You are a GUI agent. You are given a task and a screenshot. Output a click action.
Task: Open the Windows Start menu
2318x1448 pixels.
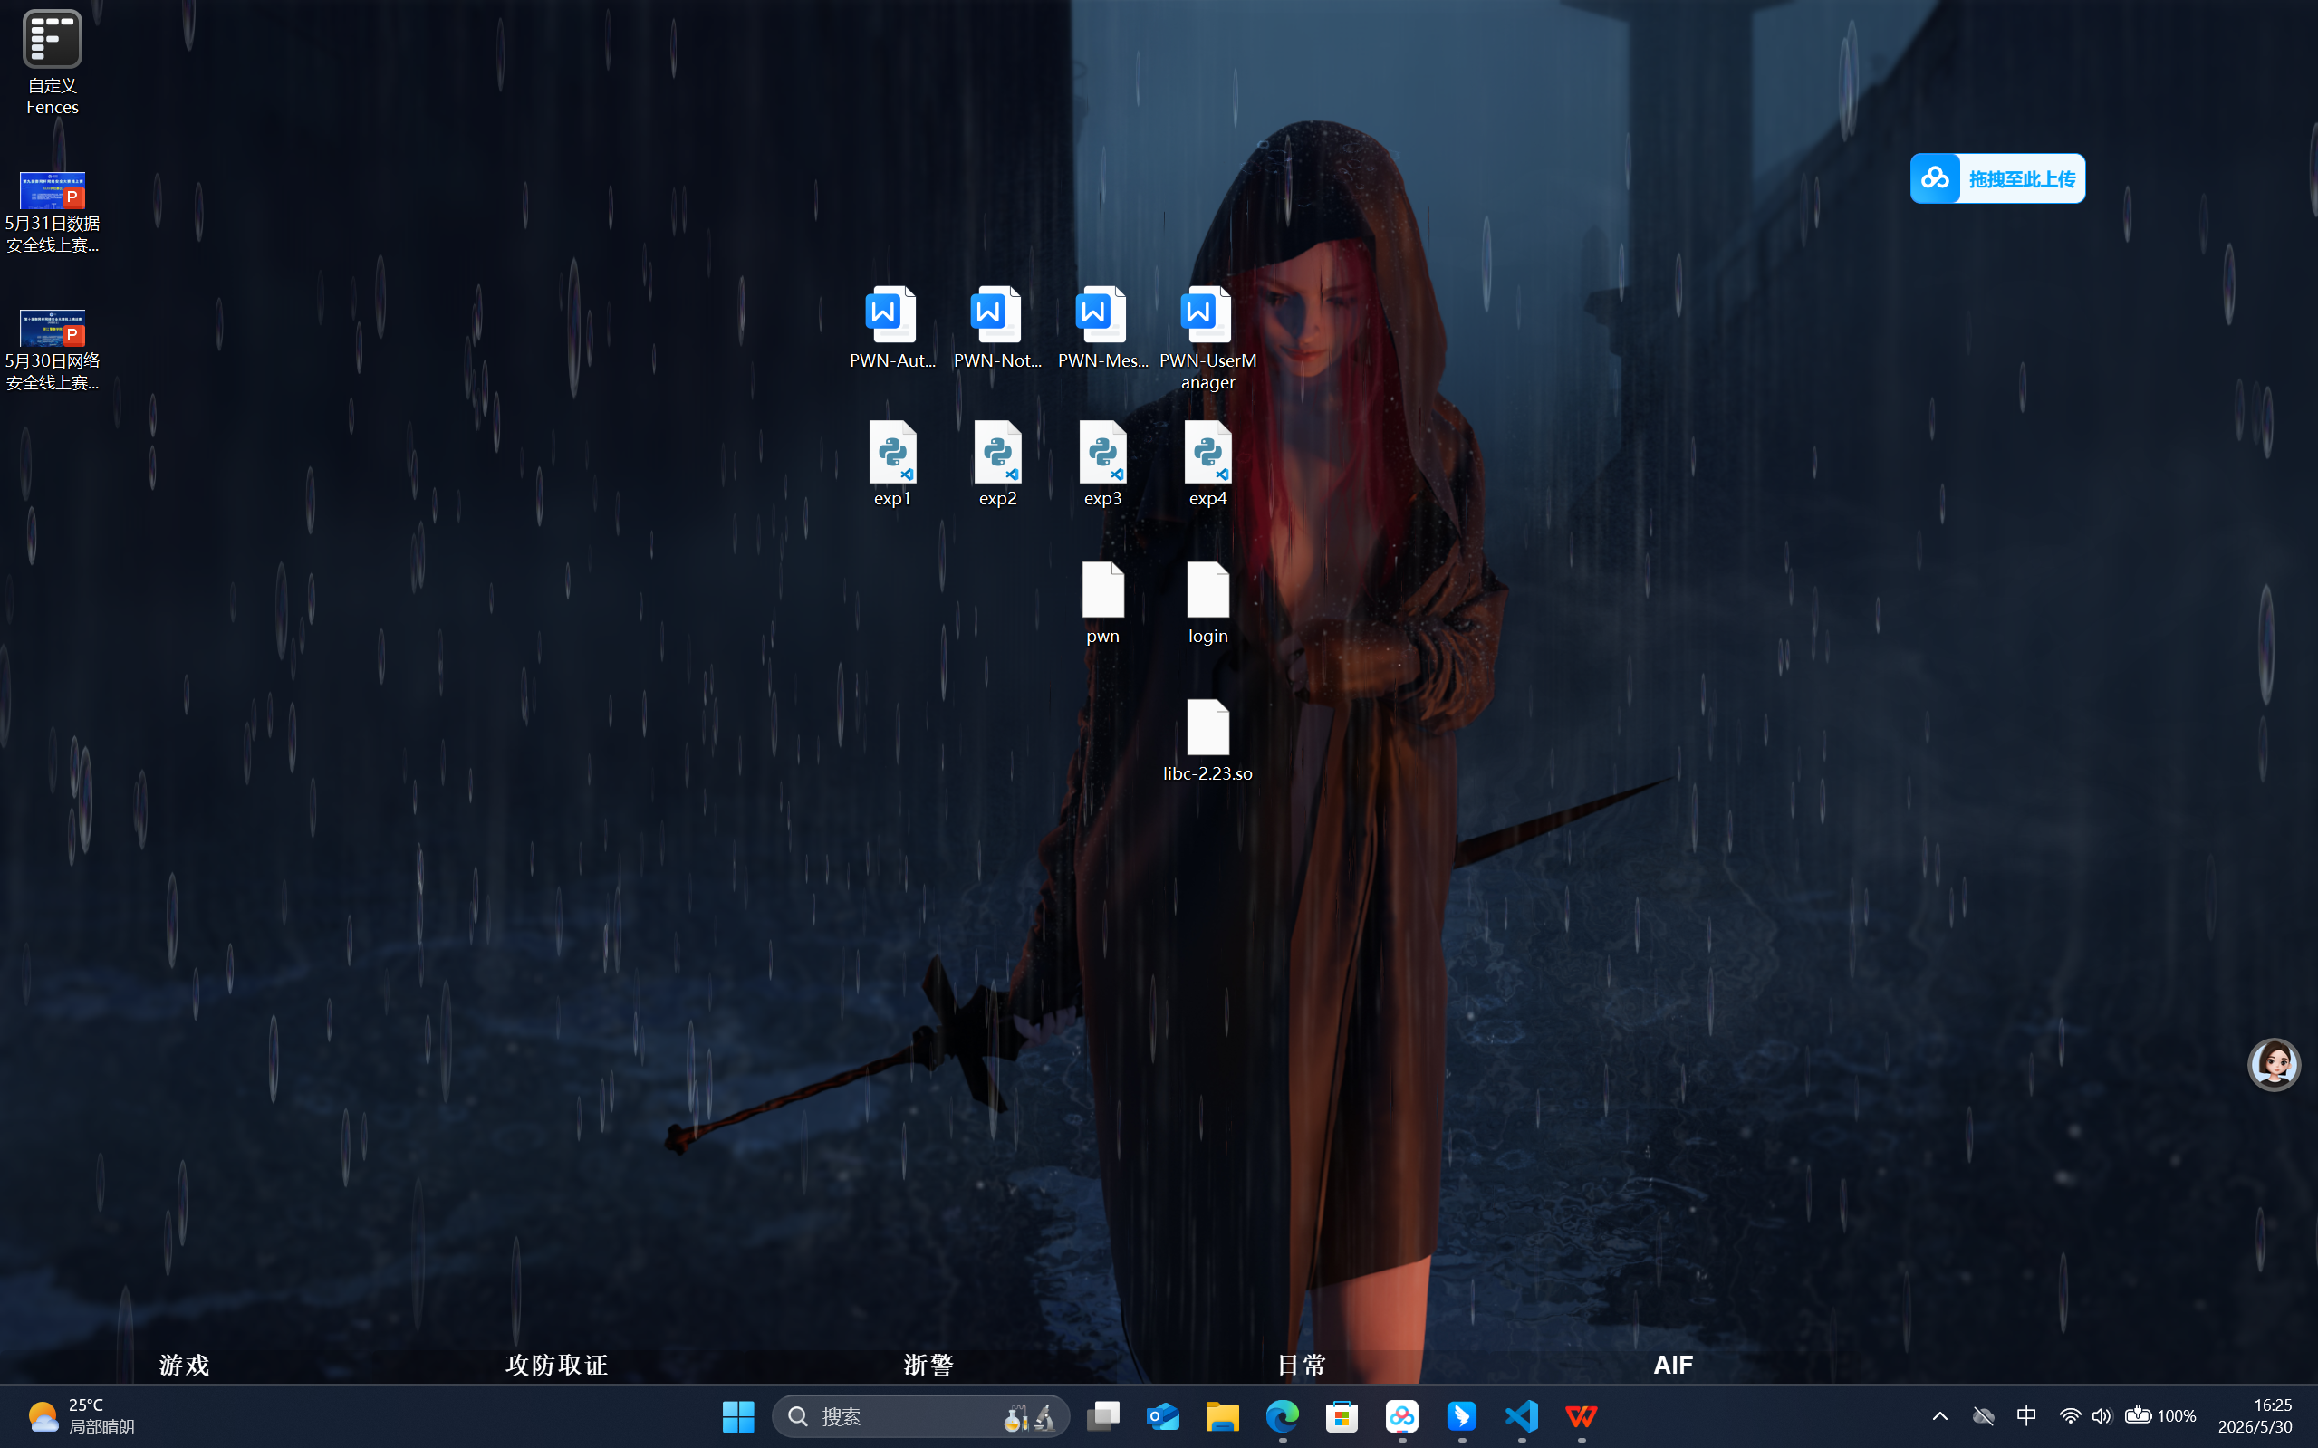click(x=737, y=1416)
